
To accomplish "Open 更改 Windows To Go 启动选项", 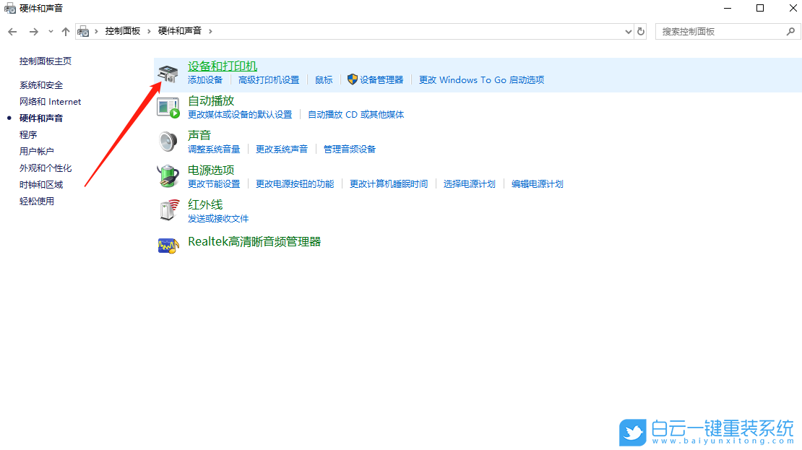I will 482,79.
